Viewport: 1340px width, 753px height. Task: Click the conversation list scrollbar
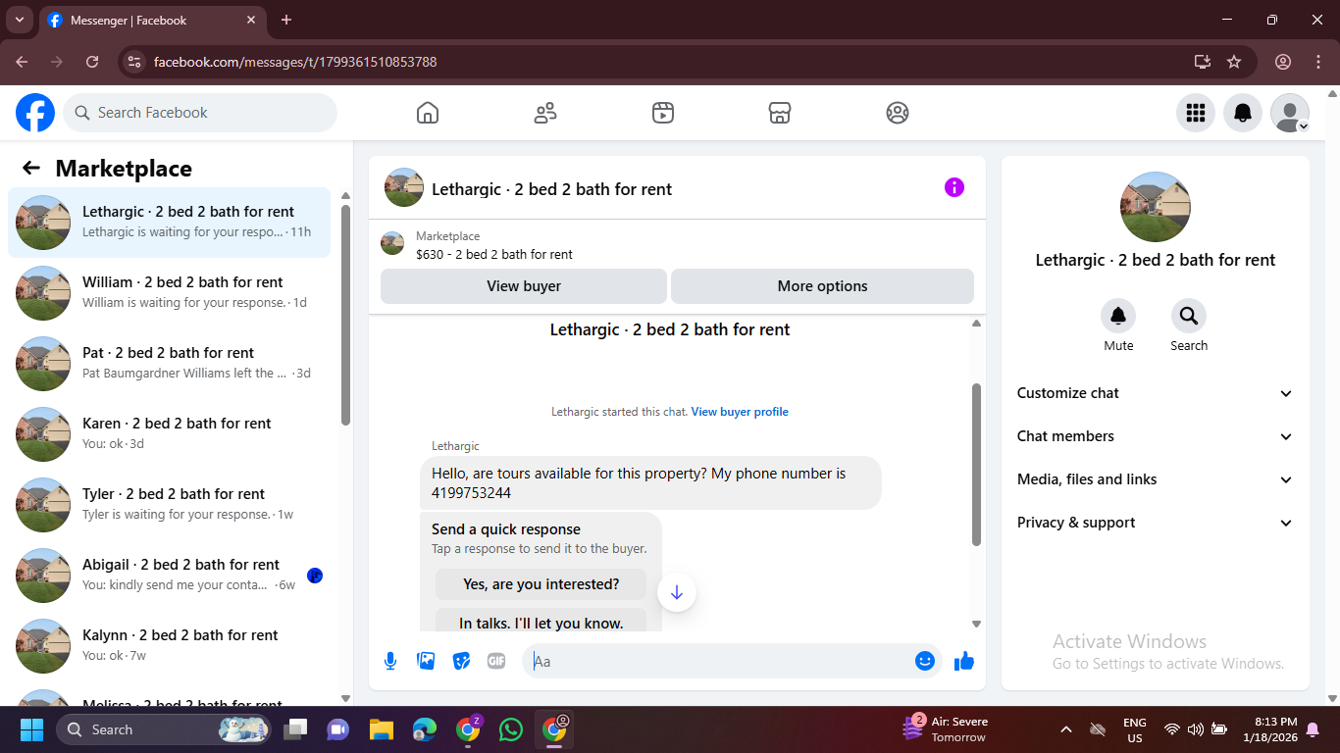pyautogui.click(x=345, y=315)
